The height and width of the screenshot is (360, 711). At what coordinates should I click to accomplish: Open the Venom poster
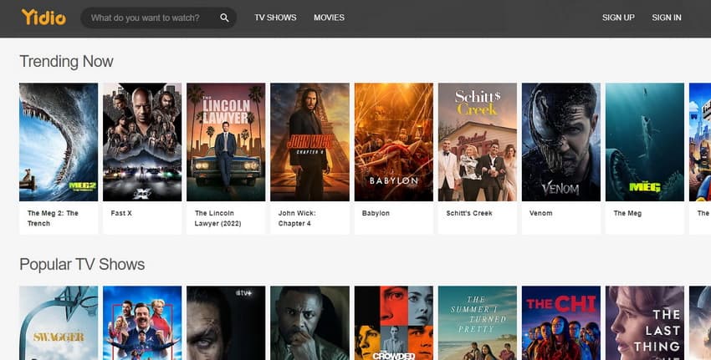[x=561, y=142]
